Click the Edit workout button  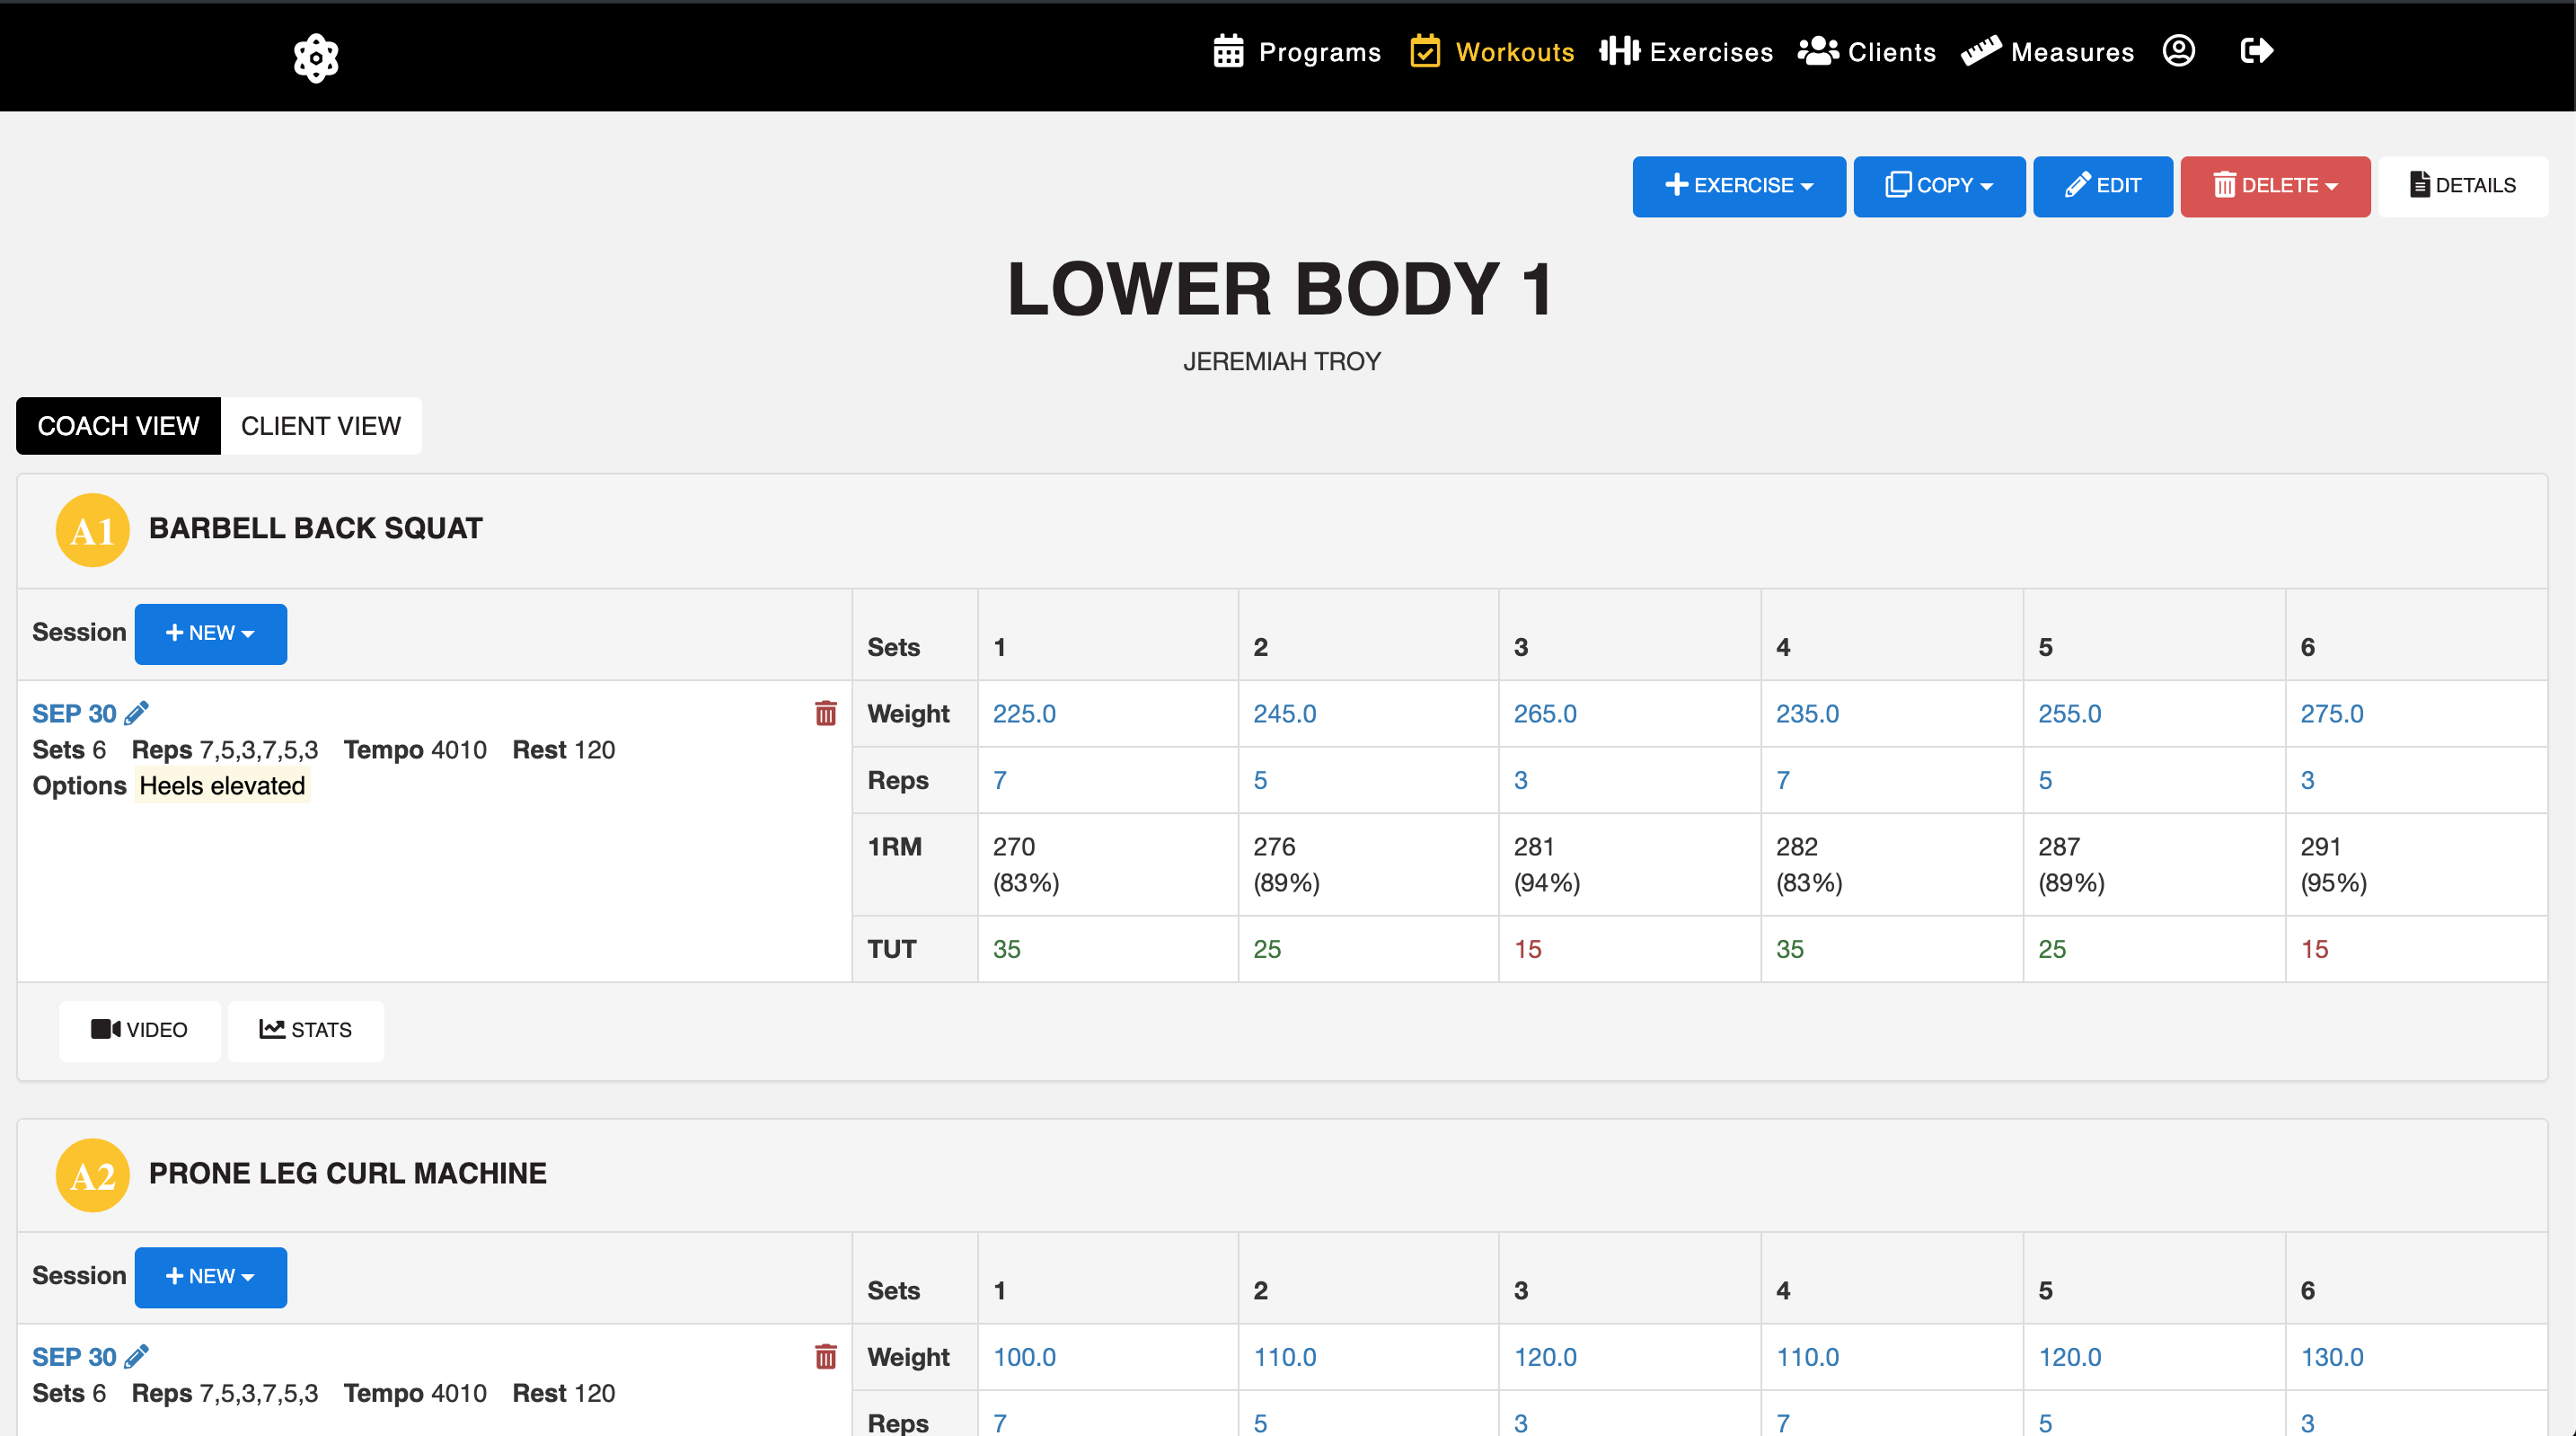(2103, 185)
